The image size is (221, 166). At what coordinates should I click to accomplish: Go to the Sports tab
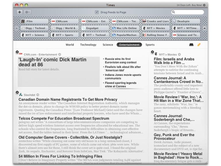(x=150, y=45)
